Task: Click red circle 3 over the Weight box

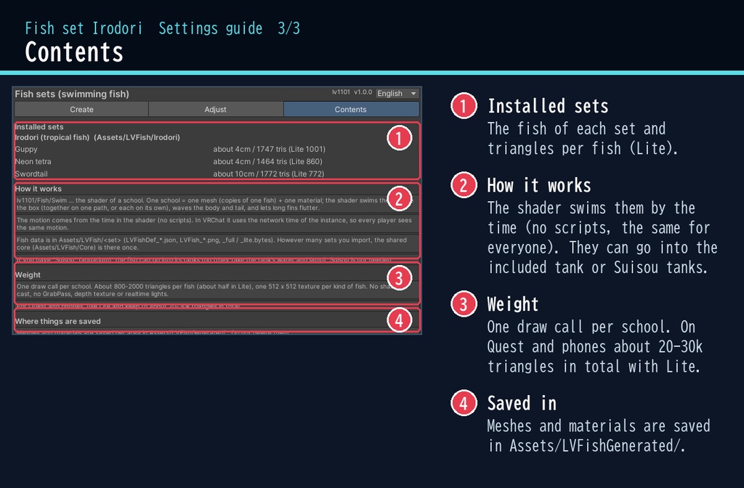Action: click(399, 278)
